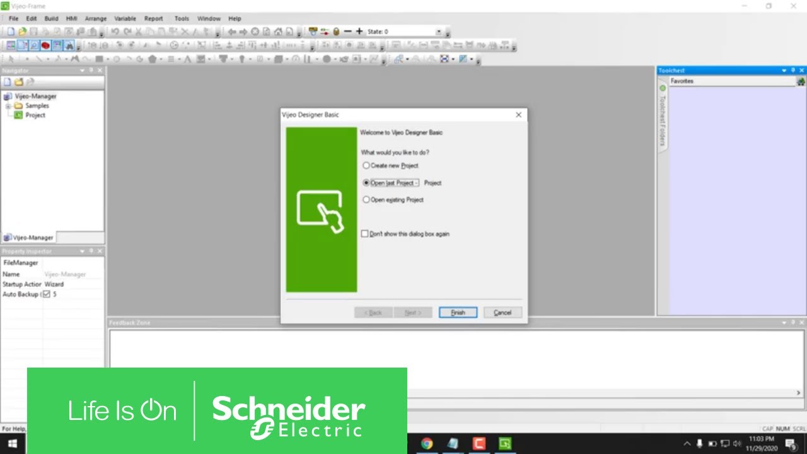Click the red object toolbar icon

45,45
